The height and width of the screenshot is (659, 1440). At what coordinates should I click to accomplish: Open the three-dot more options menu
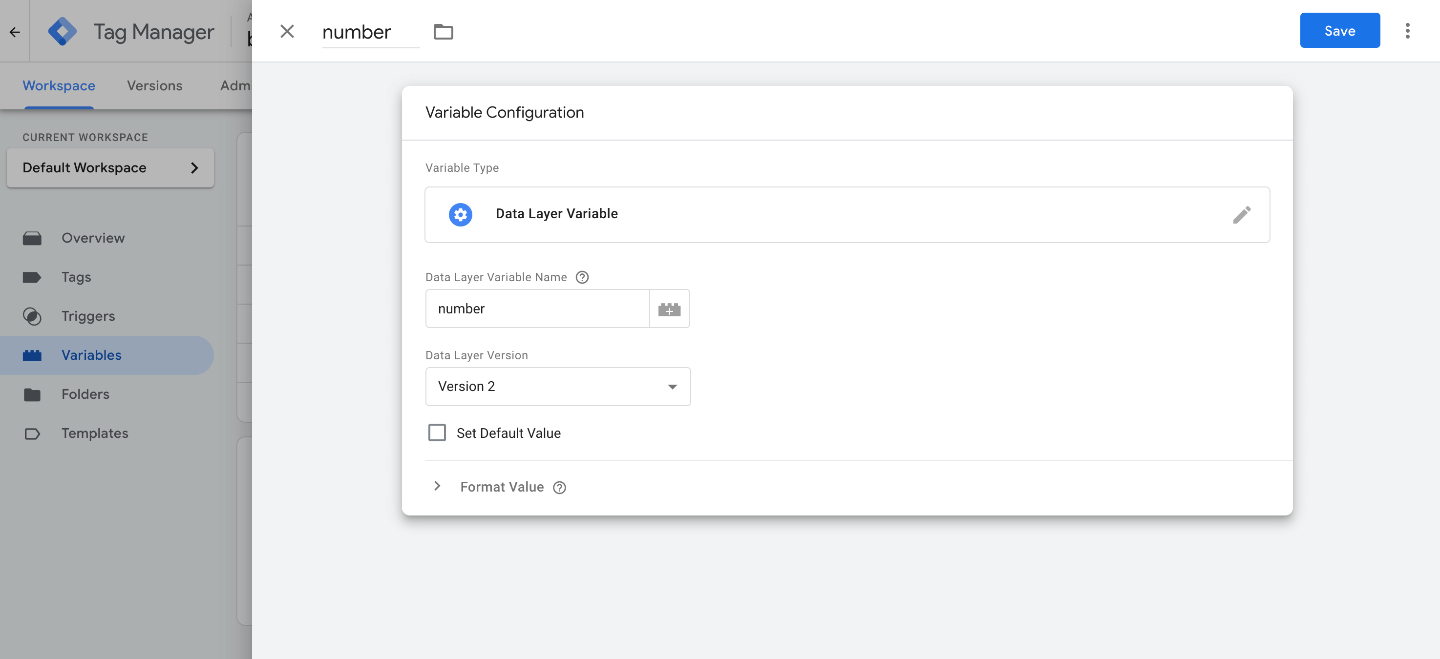click(x=1407, y=31)
